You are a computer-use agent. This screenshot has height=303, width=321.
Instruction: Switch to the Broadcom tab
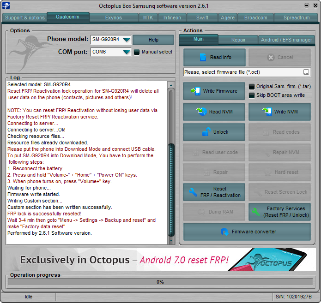click(x=256, y=18)
